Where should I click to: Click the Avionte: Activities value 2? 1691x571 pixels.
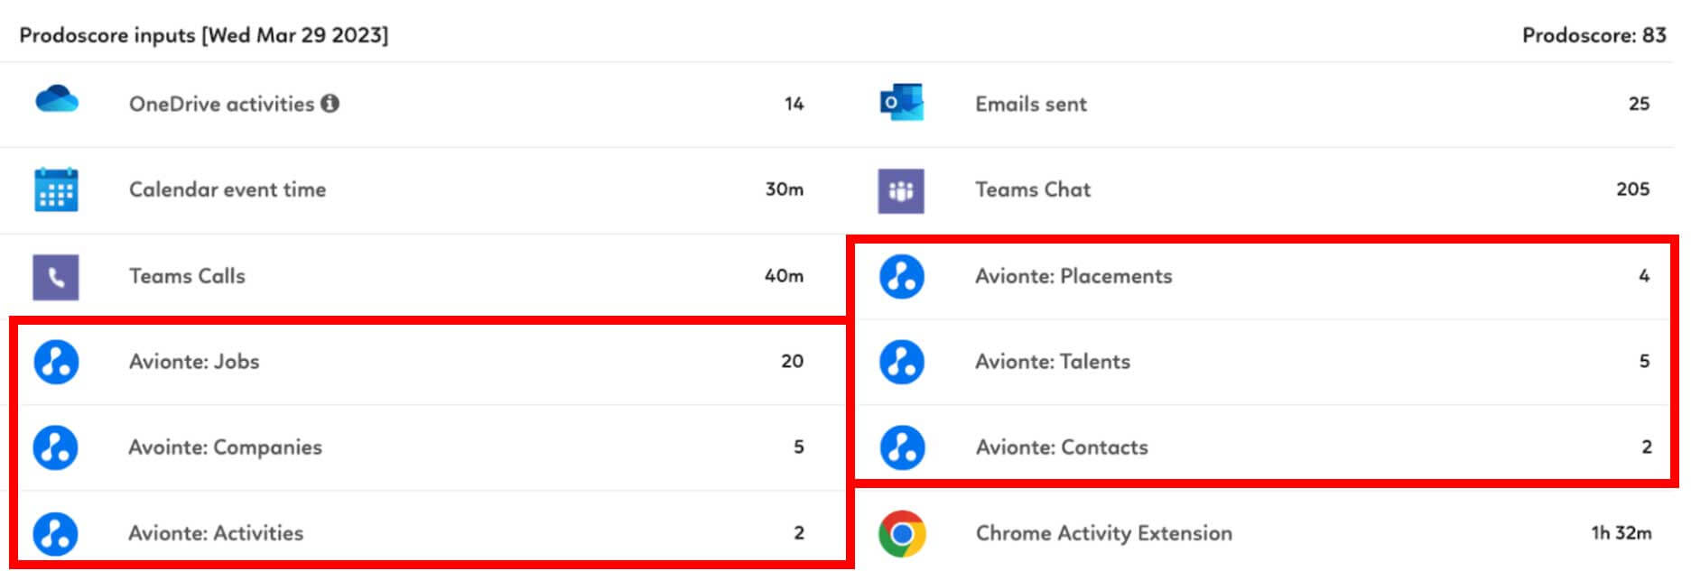[798, 533]
